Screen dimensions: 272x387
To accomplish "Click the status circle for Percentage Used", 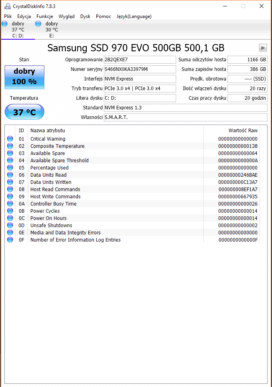I will click(x=10, y=167).
